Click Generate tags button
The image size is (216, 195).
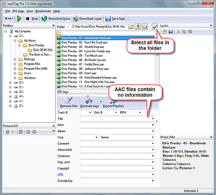(x=90, y=102)
